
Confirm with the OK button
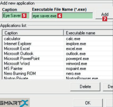(x=88, y=103)
